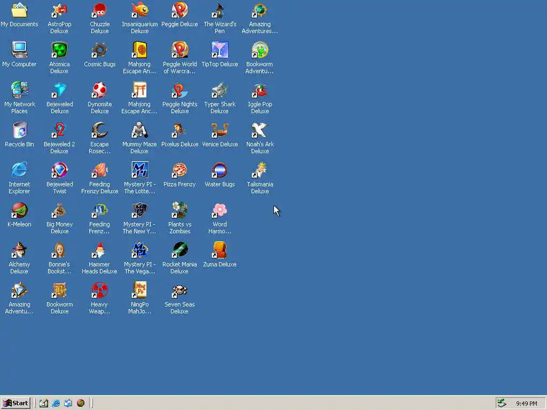Select the Heavy Weap... radiation icon
Viewport: 547px width, 410px height.
tap(99, 291)
